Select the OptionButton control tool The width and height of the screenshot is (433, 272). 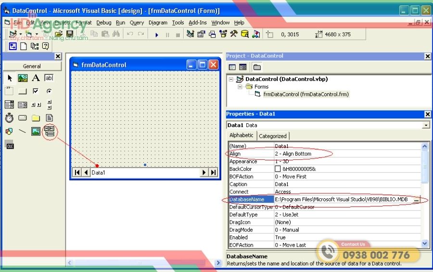[x=49, y=91]
